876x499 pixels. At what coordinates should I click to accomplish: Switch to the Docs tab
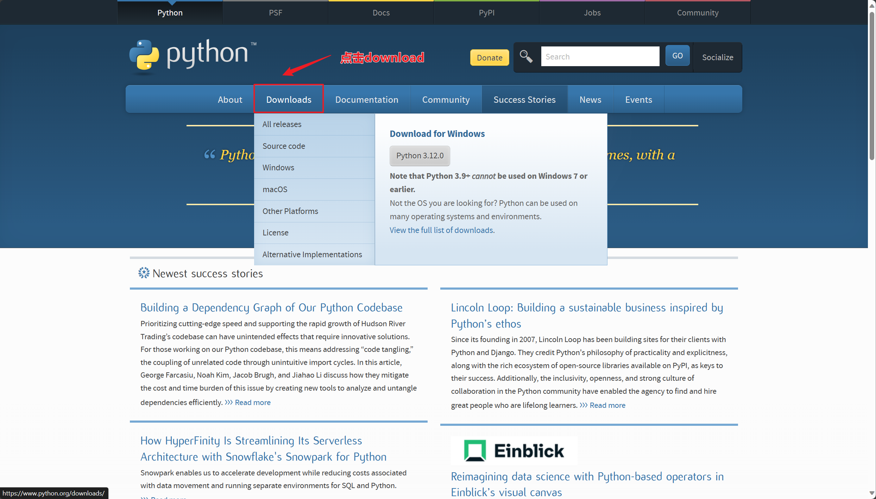click(381, 12)
